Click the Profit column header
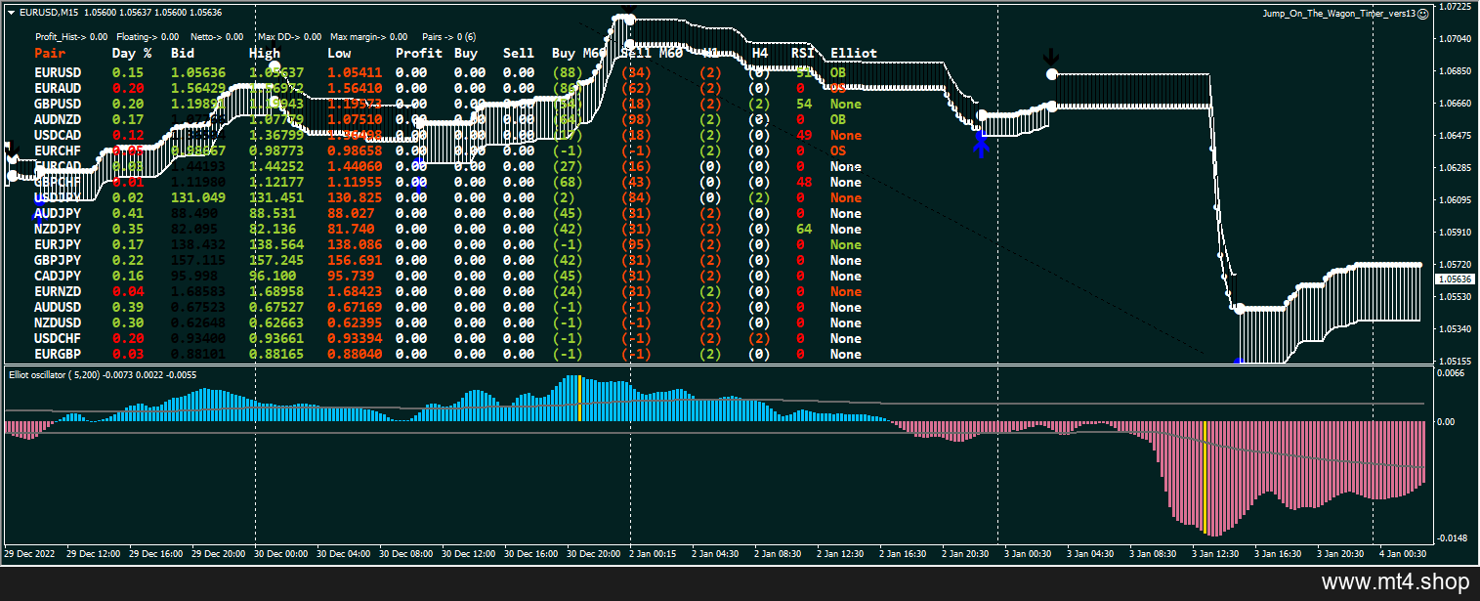Screen dimensions: 1480x601 pyautogui.click(x=419, y=54)
